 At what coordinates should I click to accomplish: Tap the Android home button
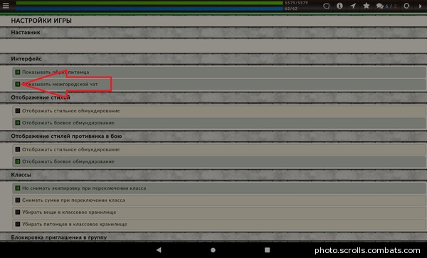pos(213,250)
